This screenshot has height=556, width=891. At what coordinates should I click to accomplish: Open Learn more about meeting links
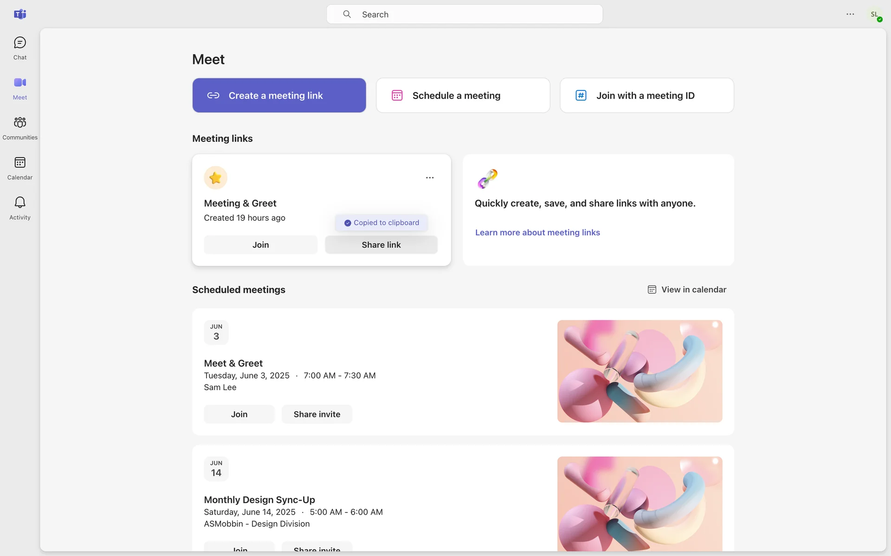(537, 233)
